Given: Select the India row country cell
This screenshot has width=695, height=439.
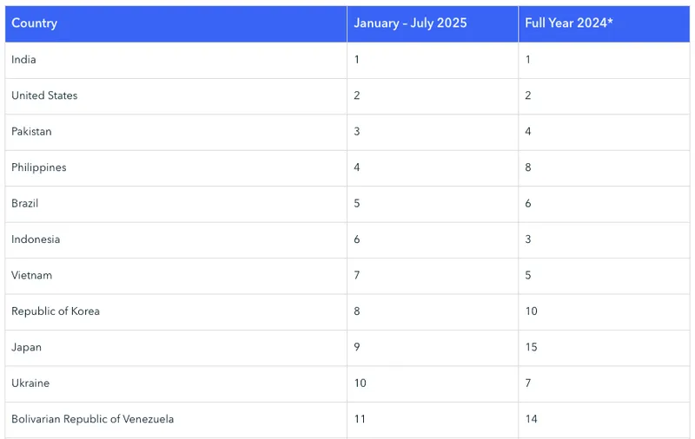Looking at the screenshot, I should tap(24, 60).
